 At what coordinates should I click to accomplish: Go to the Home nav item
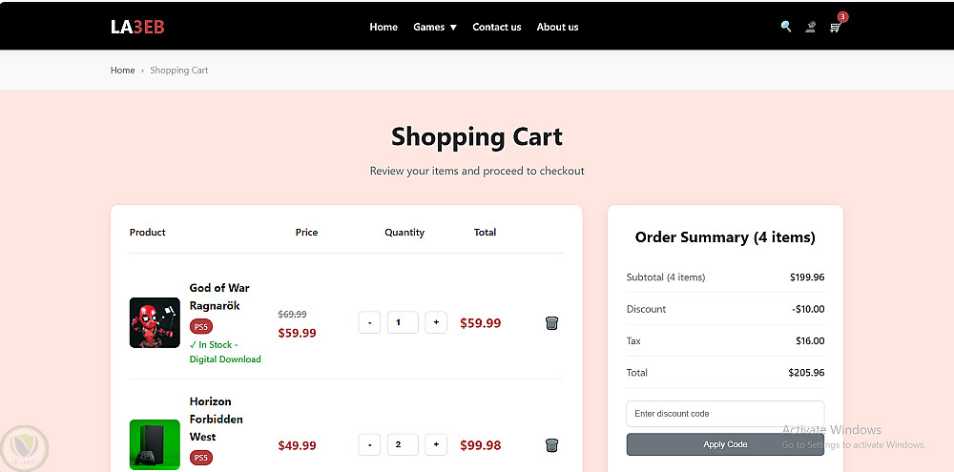tap(384, 27)
